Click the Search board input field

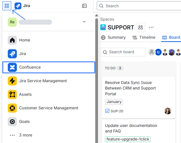coord(123,52)
